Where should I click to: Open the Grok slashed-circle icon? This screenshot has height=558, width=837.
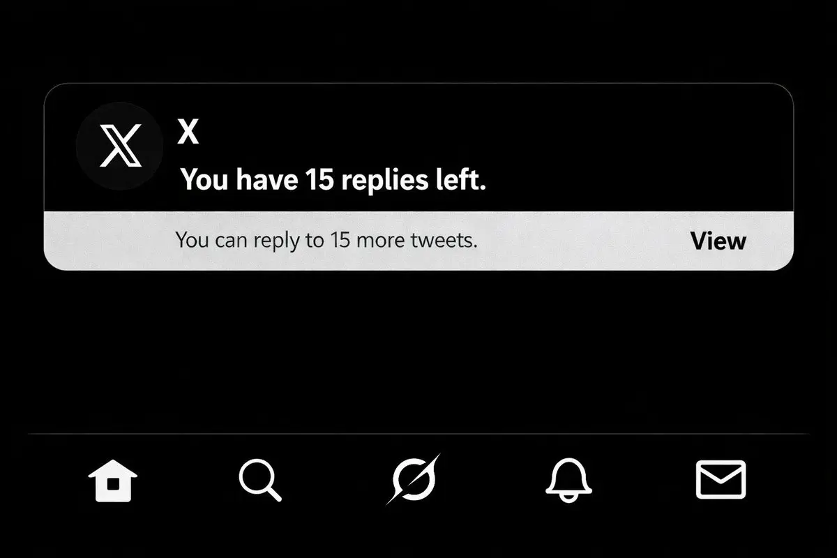(x=414, y=479)
